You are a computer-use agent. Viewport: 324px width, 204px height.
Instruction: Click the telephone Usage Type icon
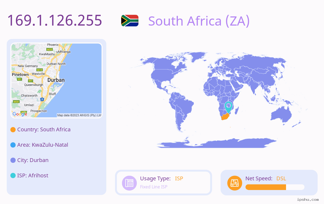pyautogui.click(x=129, y=183)
